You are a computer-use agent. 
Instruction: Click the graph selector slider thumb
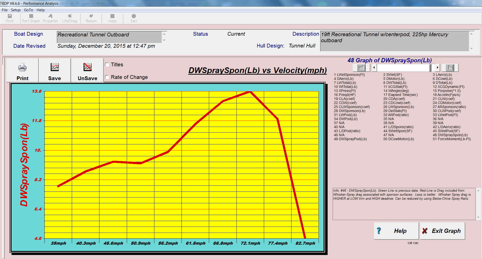430,68
